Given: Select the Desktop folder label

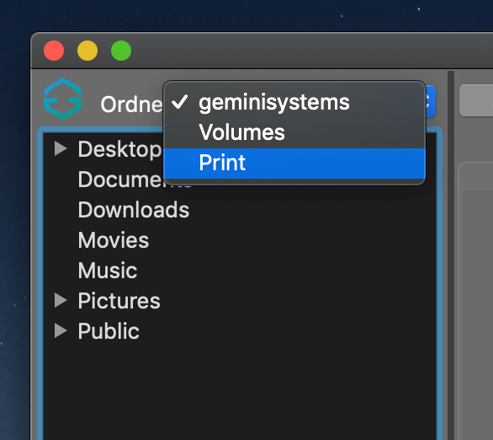Looking at the screenshot, I should pos(119,149).
